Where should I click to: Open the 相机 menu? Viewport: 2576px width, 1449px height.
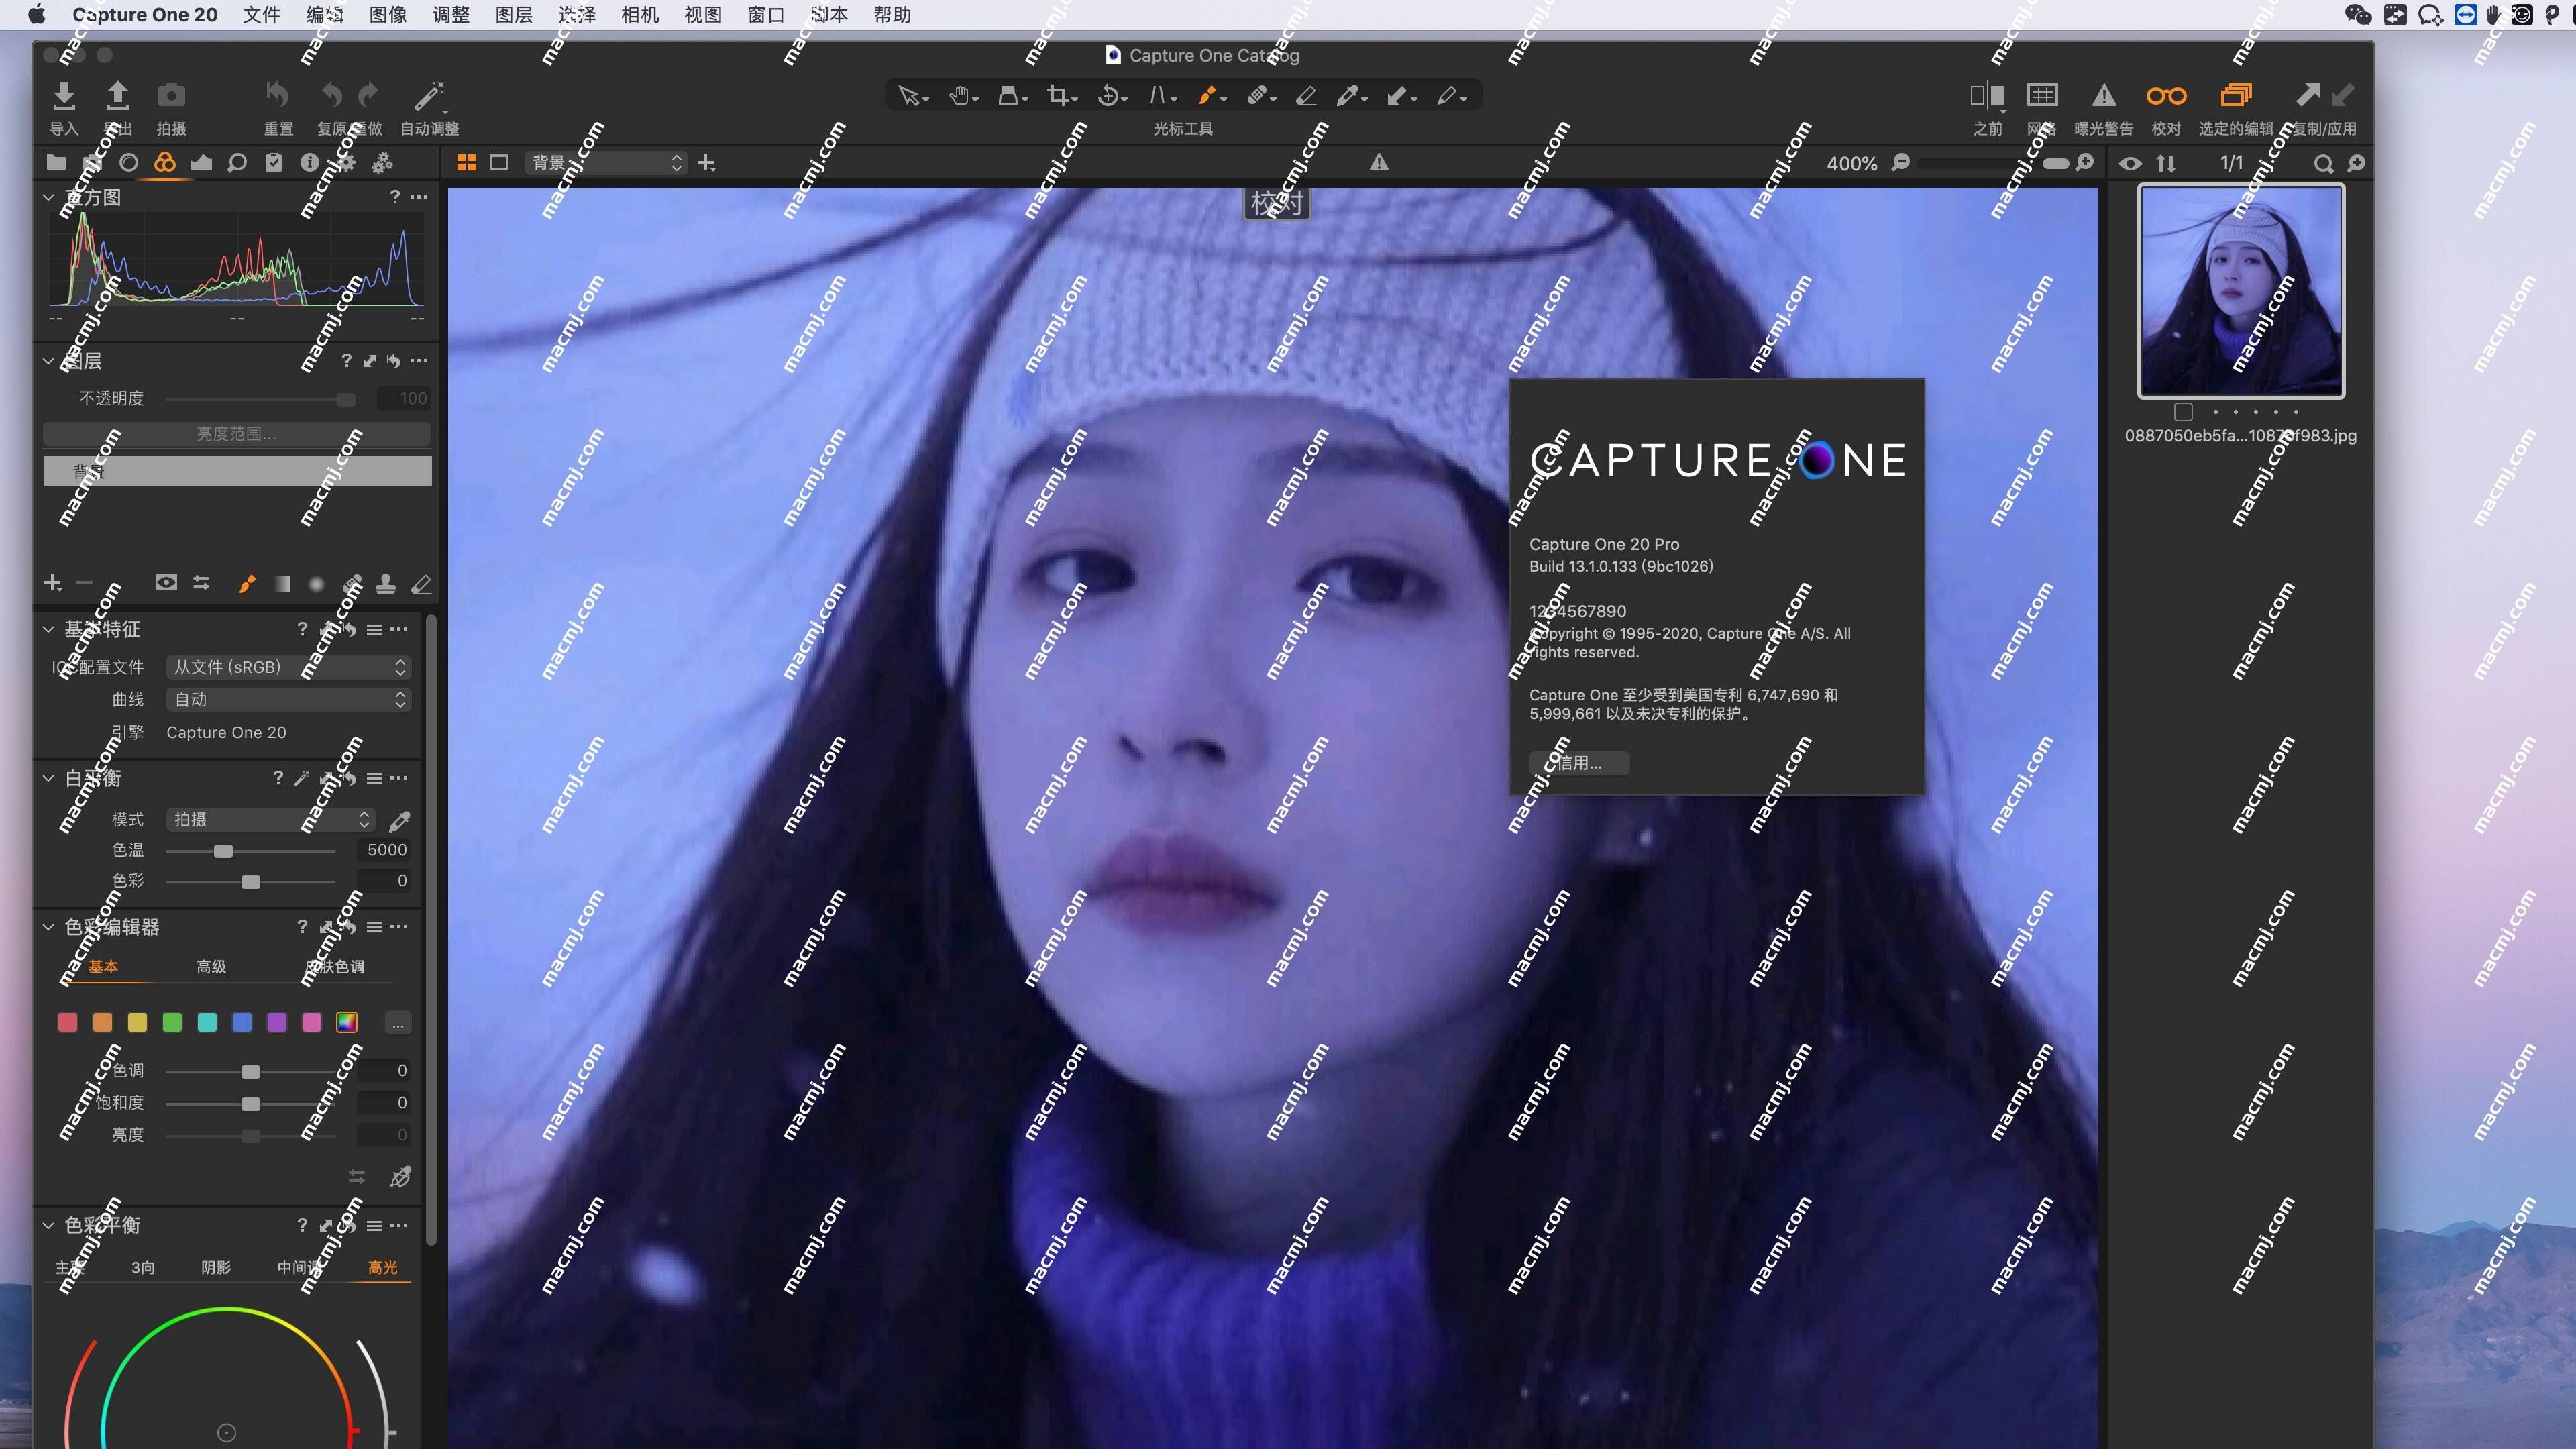point(639,15)
